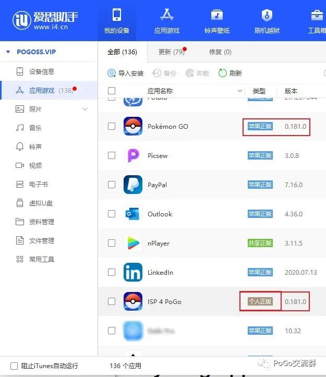The height and width of the screenshot is (377, 326).
Task: Click the ISP 4 PoGo app icon
Action: tap(133, 301)
